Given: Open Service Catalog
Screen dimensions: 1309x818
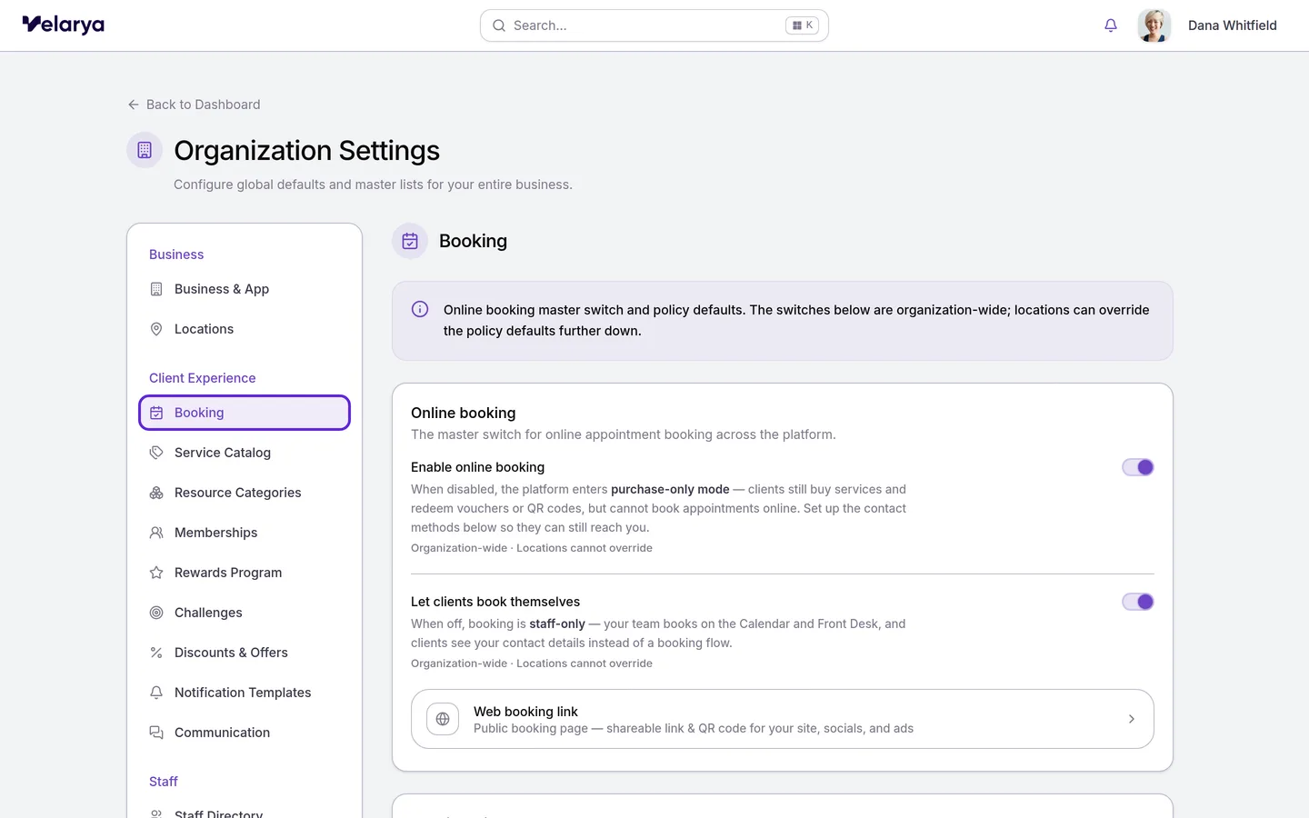Looking at the screenshot, I should pyautogui.click(x=245, y=453).
